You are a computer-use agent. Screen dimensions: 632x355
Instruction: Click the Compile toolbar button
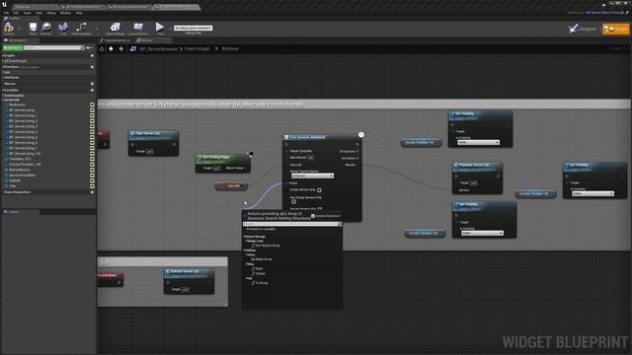point(9,28)
